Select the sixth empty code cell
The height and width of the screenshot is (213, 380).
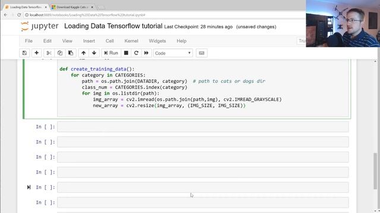203,202
